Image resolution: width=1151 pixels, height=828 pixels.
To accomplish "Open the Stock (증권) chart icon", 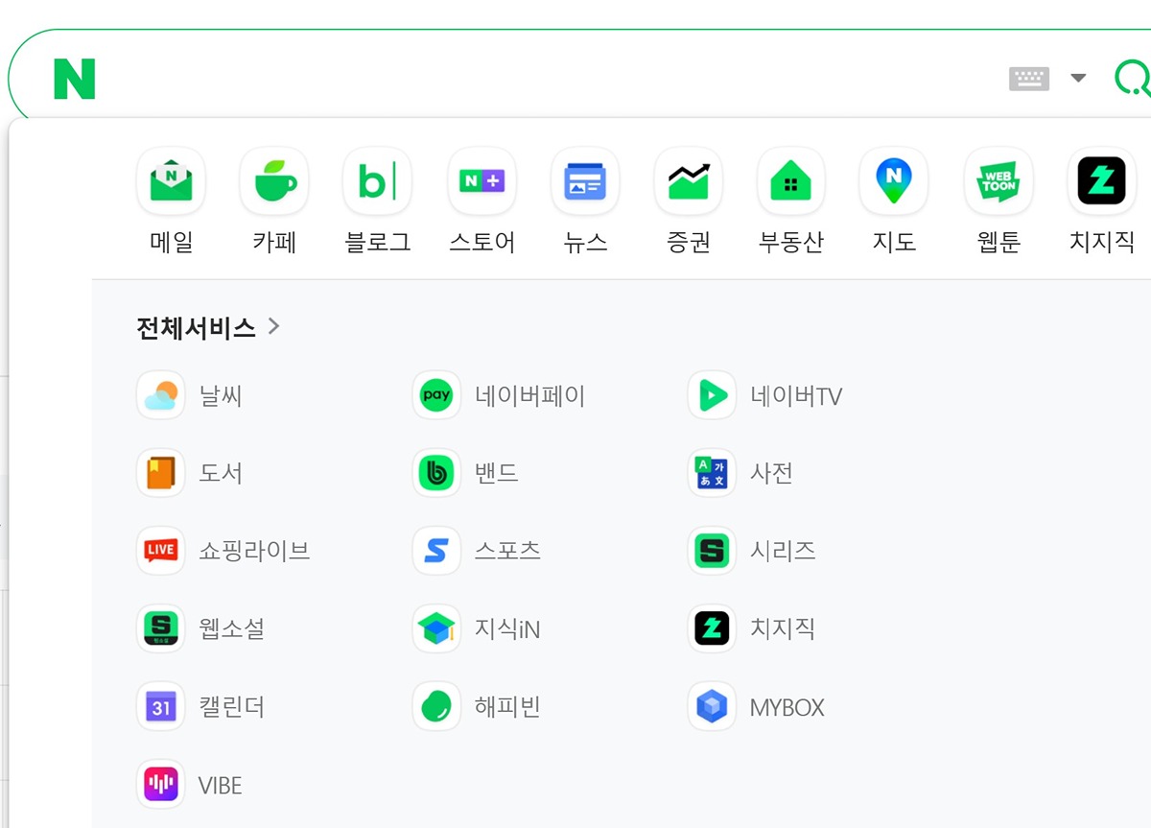I will [x=689, y=181].
